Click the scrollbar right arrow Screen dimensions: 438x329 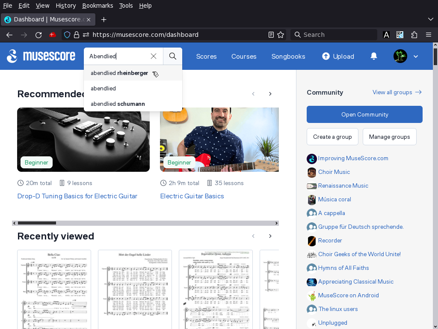coord(277,223)
